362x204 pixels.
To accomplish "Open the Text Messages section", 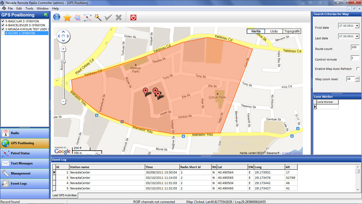I will tap(25, 163).
